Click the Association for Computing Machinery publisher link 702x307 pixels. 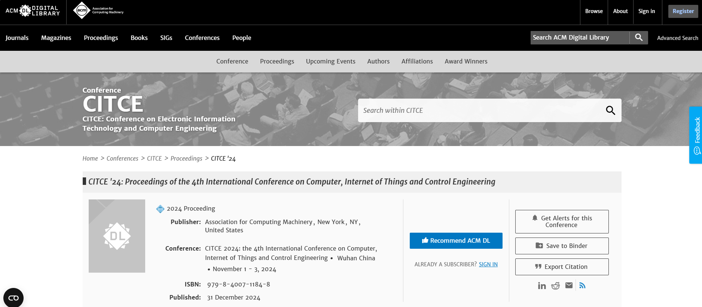[x=259, y=222]
